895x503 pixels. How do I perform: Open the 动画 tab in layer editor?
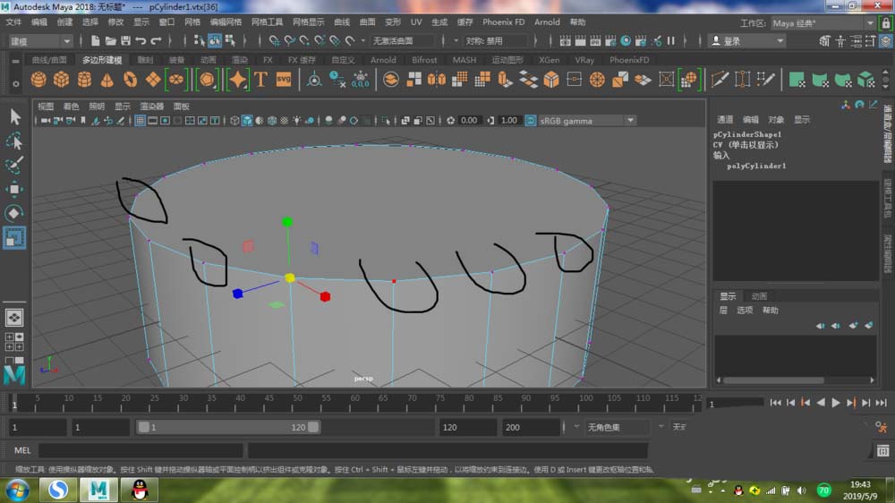(x=759, y=296)
